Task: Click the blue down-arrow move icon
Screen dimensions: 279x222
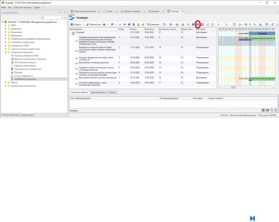Action: [125, 24]
